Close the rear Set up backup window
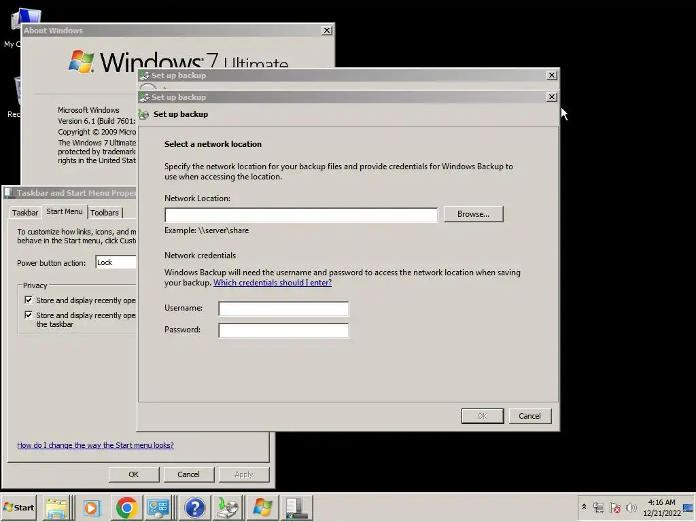The image size is (696, 522). click(x=551, y=75)
